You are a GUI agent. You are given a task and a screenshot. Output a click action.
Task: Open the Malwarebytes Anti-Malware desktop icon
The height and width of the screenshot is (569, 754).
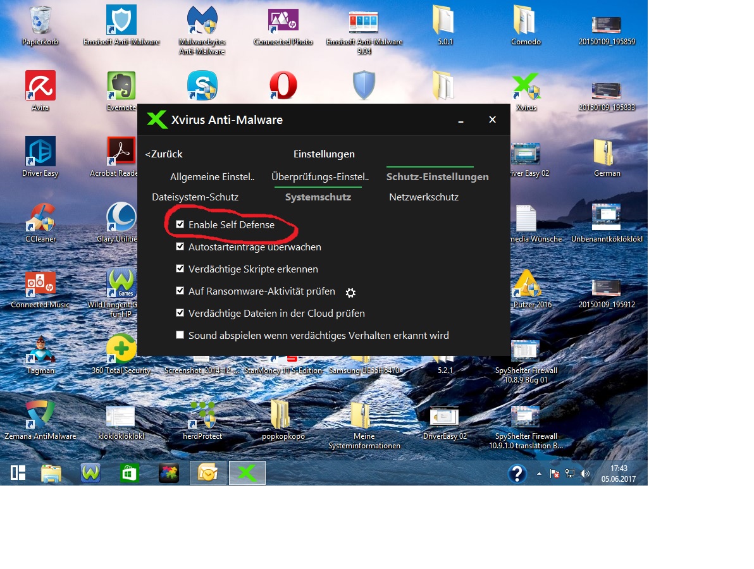[x=202, y=20]
